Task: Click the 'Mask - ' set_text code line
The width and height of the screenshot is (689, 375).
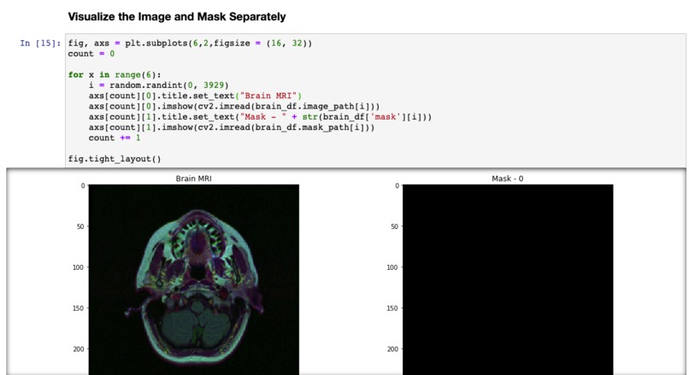Action: tap(260, 117)
